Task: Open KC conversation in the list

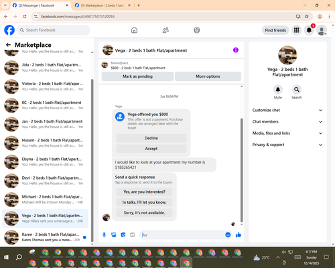Action: click(45, 105)
